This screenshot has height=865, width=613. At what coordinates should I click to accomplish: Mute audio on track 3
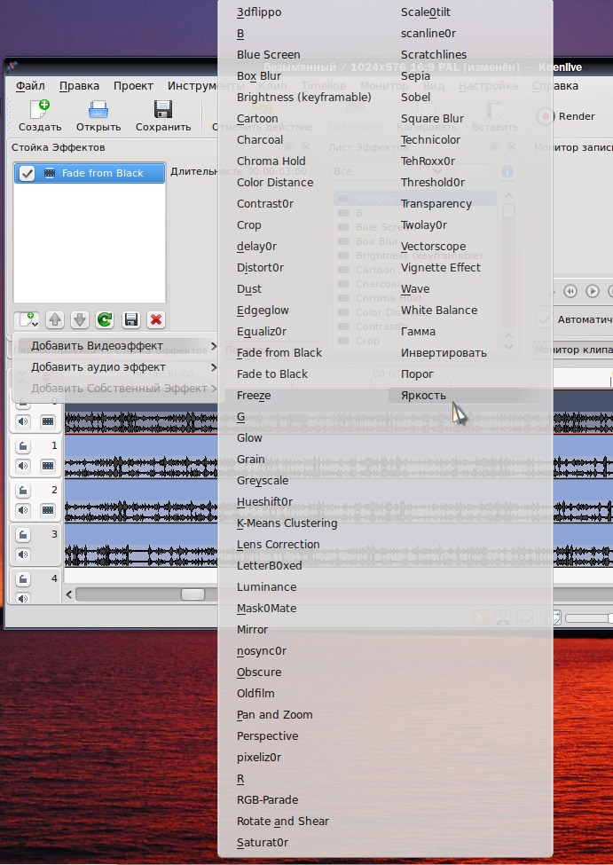[23, 554]
